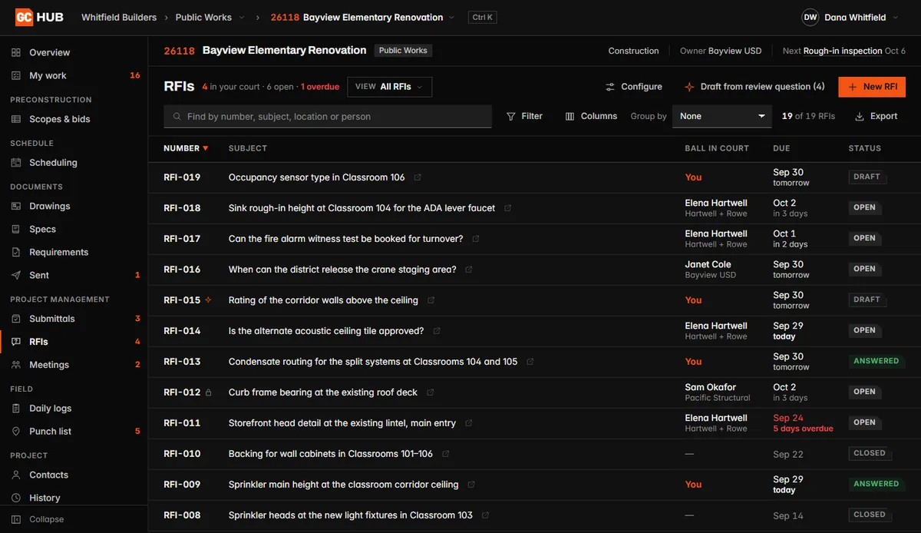Screen dimensions: 921x533
Task: Click the Public Works tag by project title
Action: (x=403, y=51)
